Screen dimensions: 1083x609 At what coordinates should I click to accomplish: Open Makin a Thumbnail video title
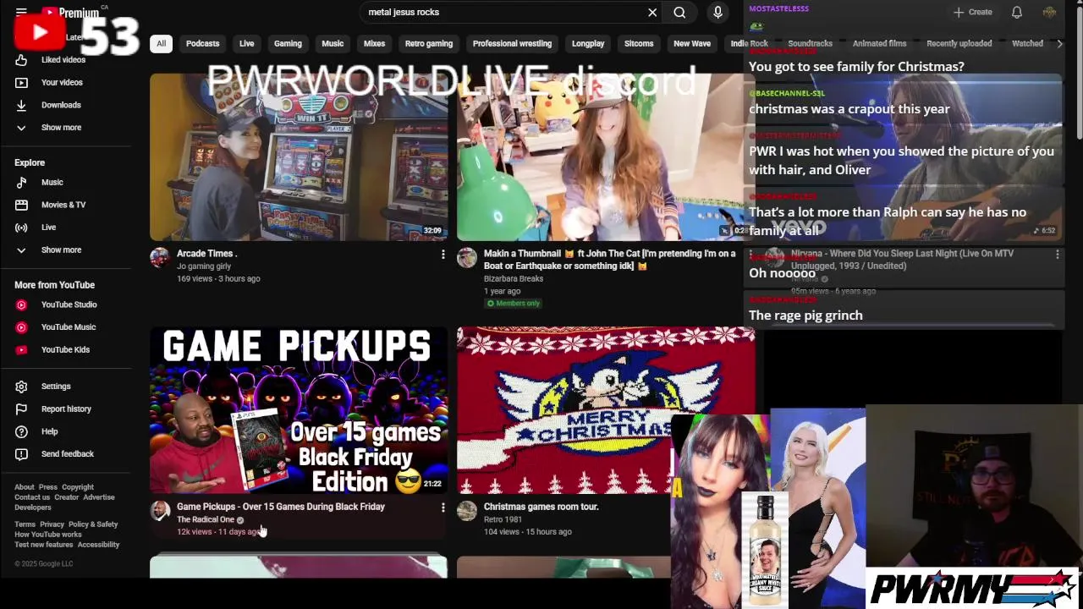click(609, 260)
